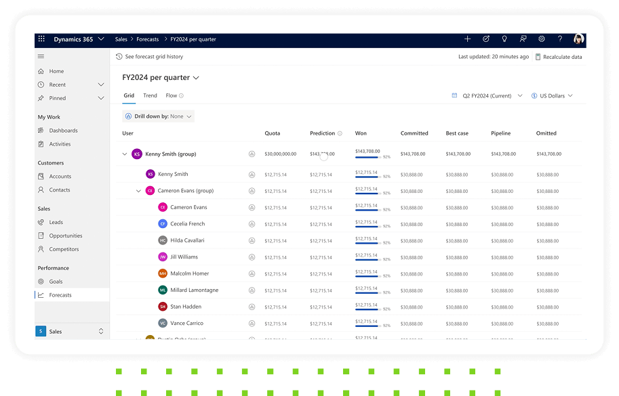
Task: Click the row icon beside Cecelia French
Action: click(252, 224)
